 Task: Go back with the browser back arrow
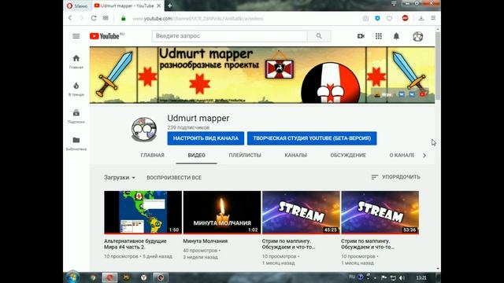[x=70, y=18]
